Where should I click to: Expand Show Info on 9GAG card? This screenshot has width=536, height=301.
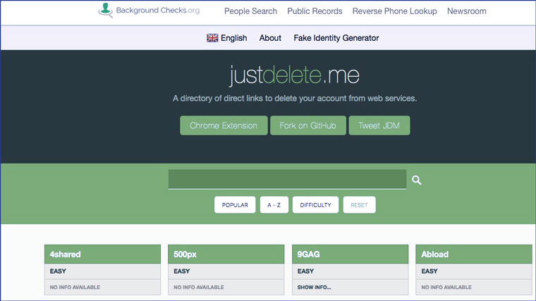(314, 288)
